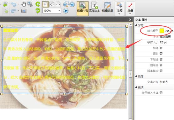
Task: Collapse the 字符 section
Action: click(x=136, y=25)
